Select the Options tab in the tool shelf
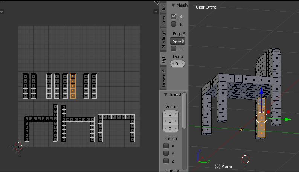The image size is (299, 172). point(163,59)
